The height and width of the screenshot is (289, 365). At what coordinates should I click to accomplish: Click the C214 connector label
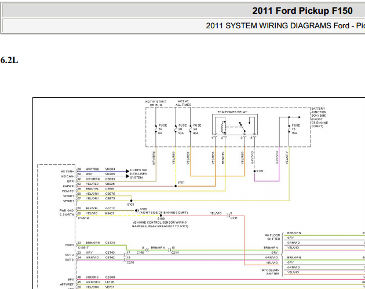(175, 253)
